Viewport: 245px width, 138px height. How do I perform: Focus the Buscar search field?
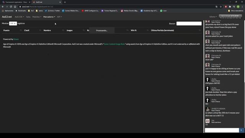click(x=189, y=23)
